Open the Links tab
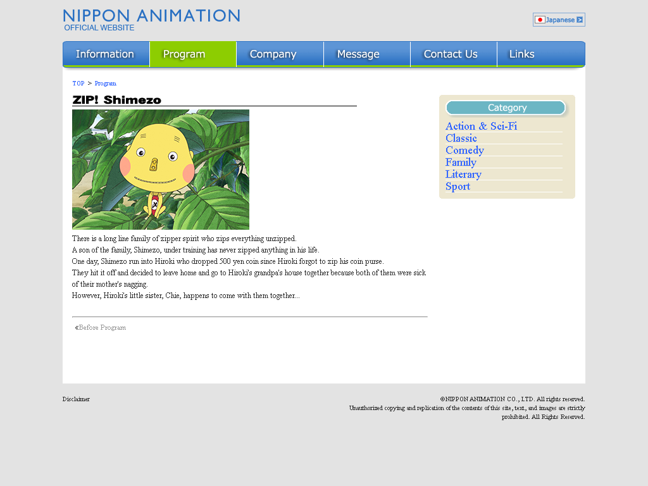The height and width of the screenshot is (486, 648). pos(541,54)
